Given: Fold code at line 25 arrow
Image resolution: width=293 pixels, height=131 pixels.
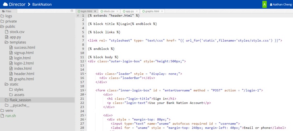Looking at the screenshot, I should coord(85,115).
